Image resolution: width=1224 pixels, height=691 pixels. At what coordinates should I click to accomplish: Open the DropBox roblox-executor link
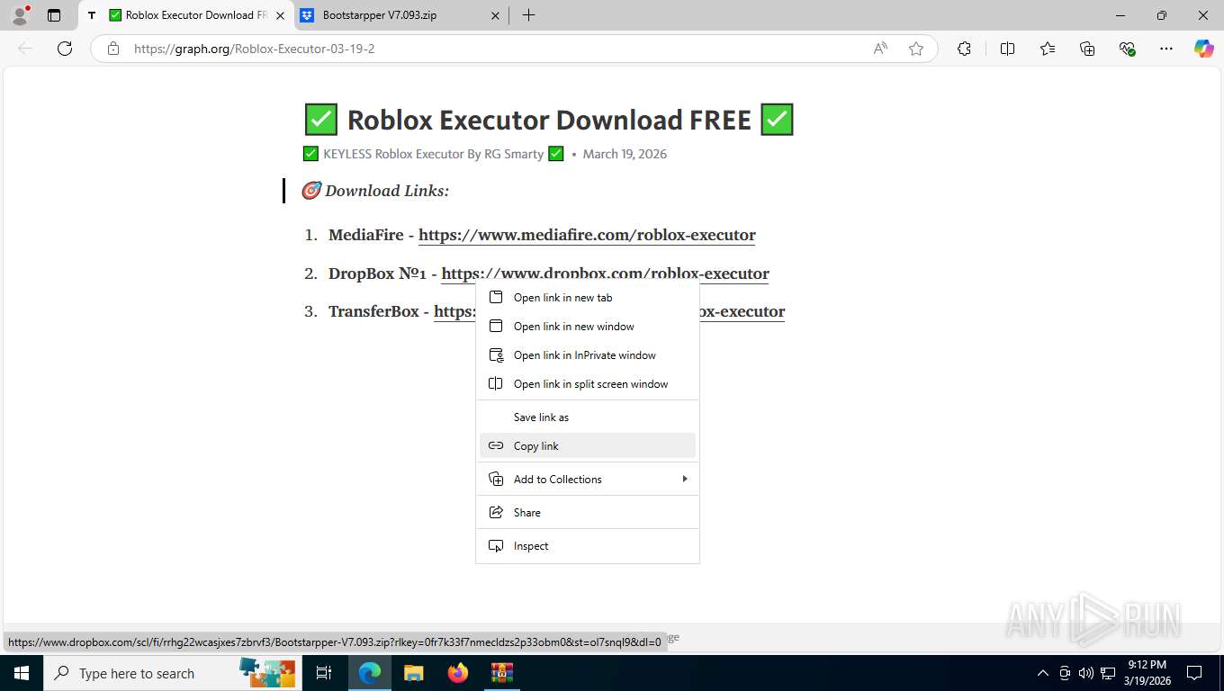pos(605,274)
